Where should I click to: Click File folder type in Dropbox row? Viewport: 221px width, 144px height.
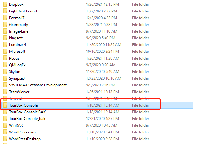pyautogui.click(x=140, y=4)
